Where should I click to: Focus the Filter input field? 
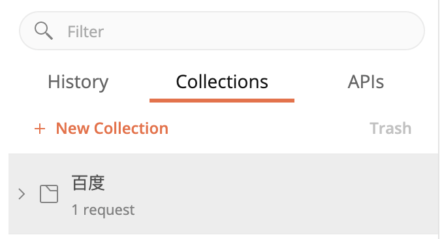point(222,31)
